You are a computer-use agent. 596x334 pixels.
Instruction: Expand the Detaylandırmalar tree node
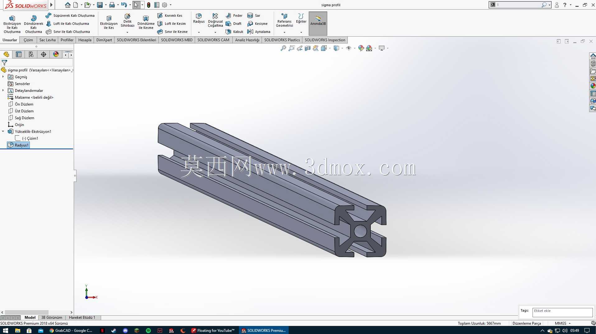tap(3, 90)
